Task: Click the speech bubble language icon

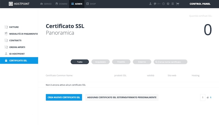Action: [x=155, y=4]
